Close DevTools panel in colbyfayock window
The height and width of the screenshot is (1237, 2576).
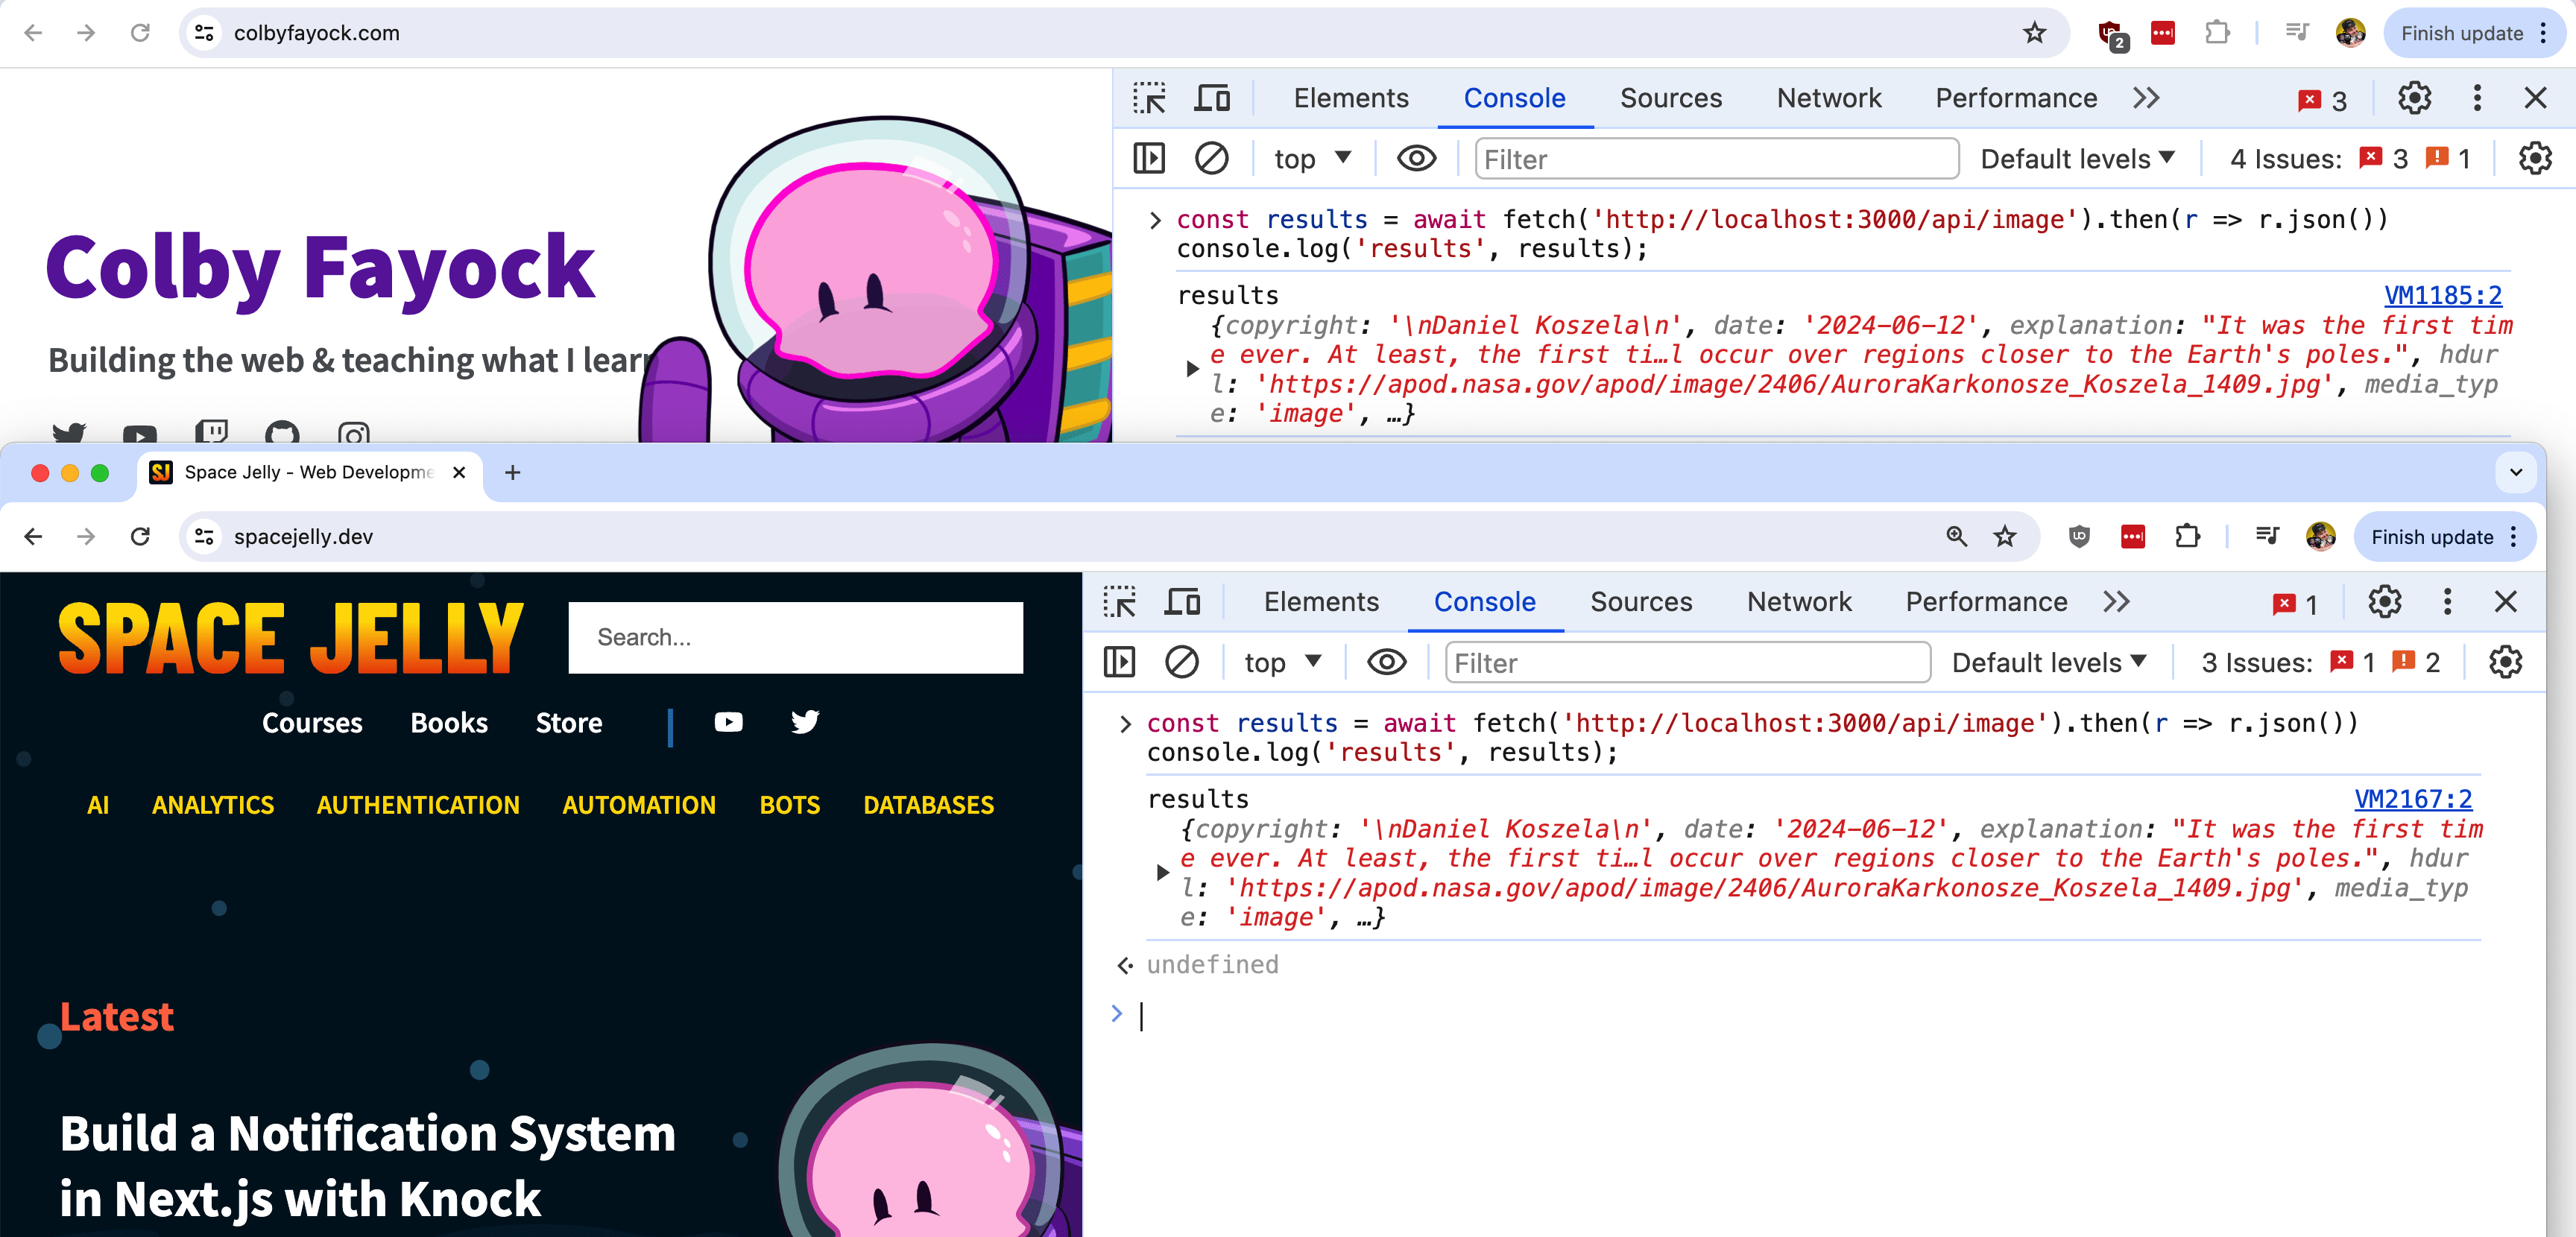coord(2535,98)
